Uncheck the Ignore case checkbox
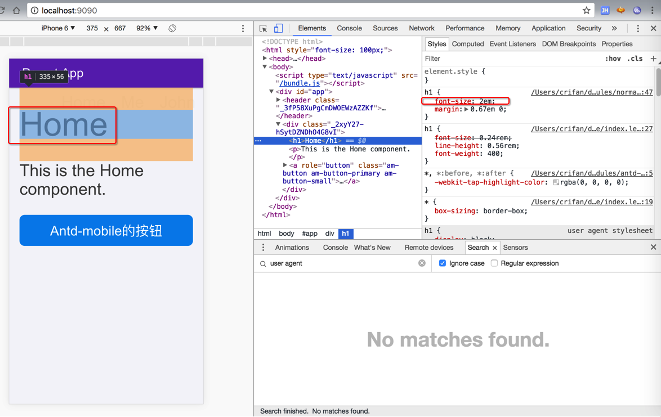Screen dimensions: 661x417 (x=442, y=263)
